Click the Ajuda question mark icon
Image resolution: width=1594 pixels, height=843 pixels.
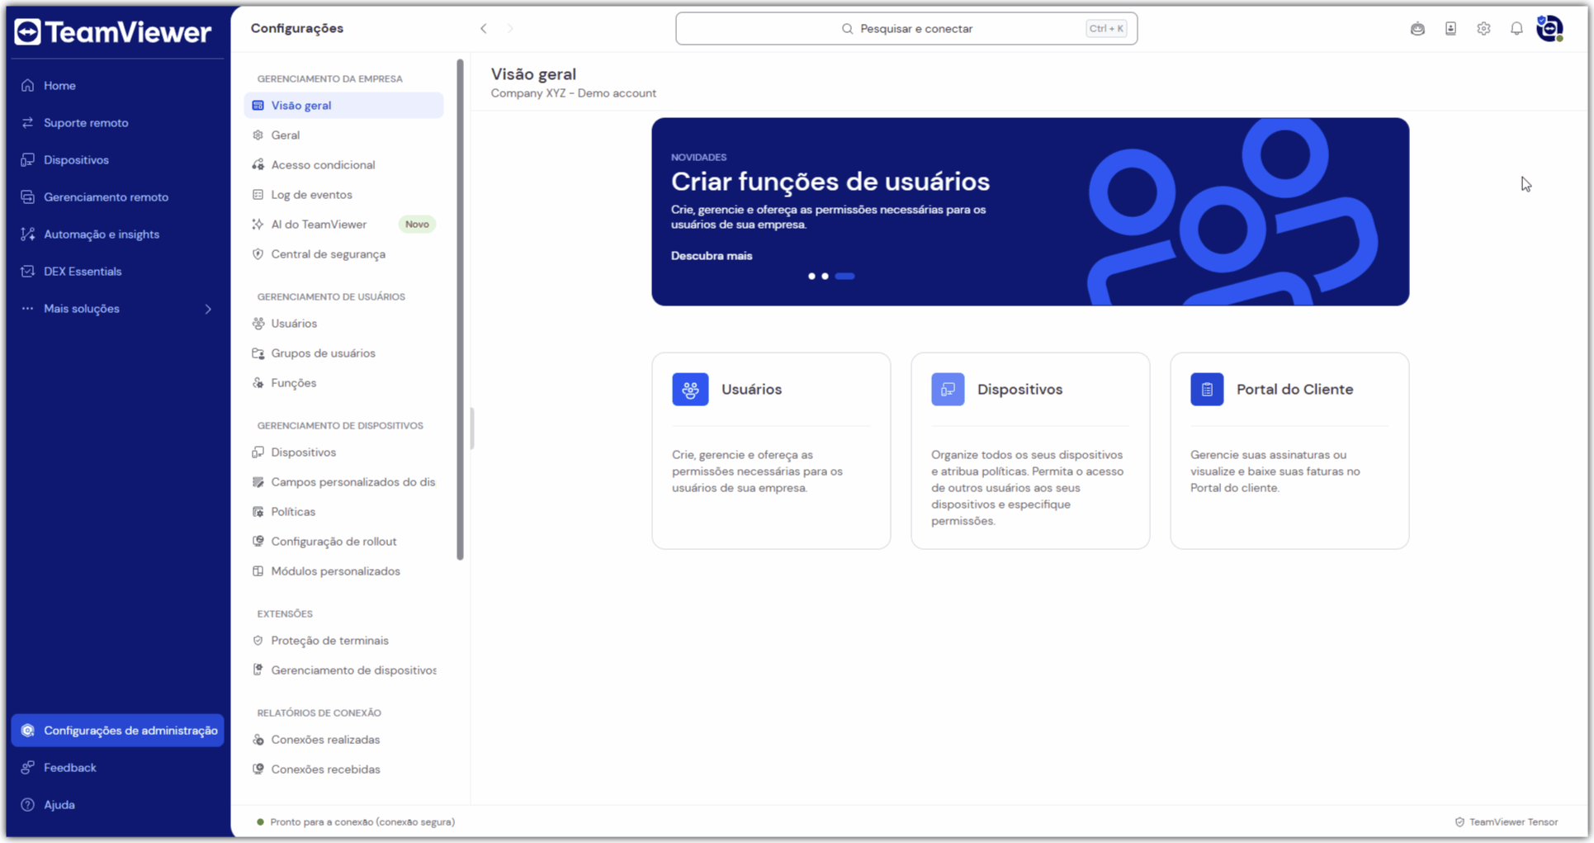point(28,804)
